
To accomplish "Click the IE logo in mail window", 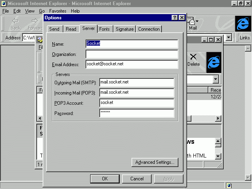I will click(214, 62).
